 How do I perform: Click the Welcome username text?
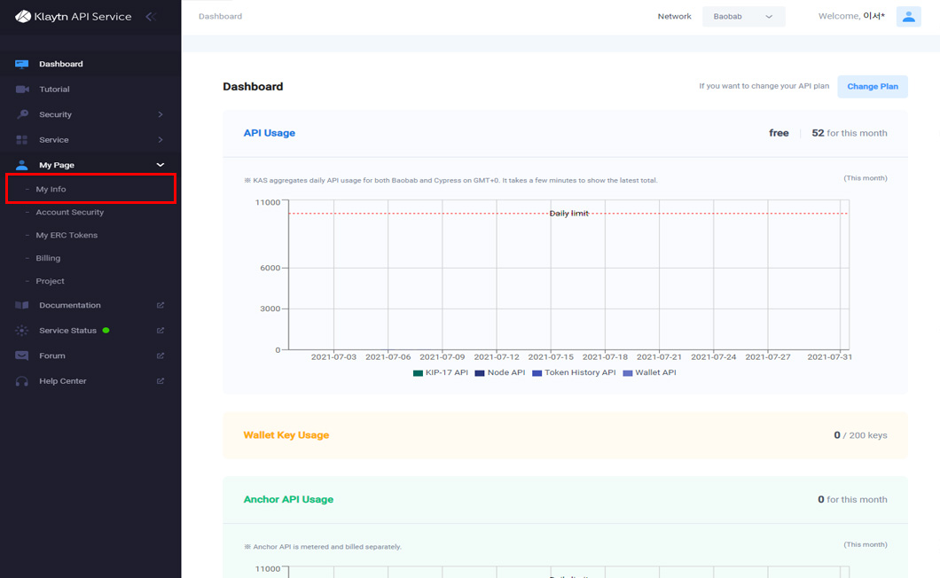click(851, 16)
